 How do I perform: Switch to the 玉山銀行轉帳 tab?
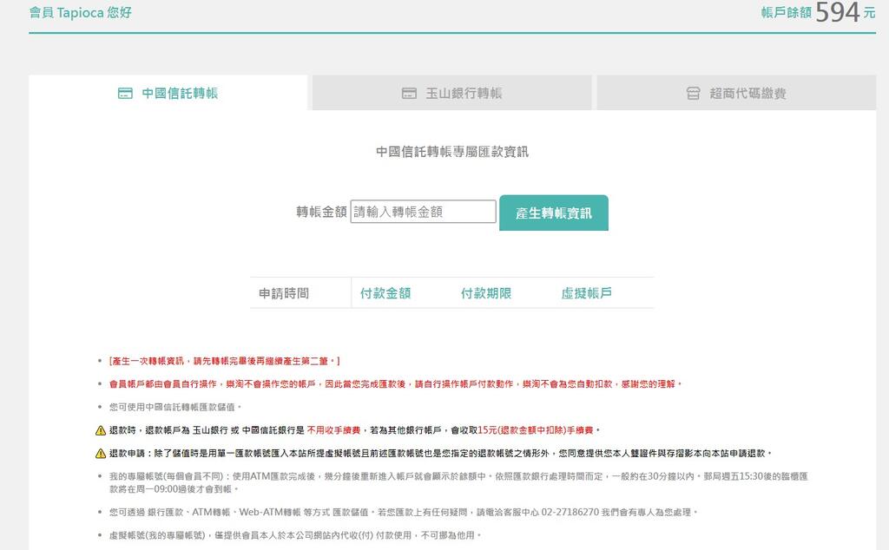click(x=451, y=93)
